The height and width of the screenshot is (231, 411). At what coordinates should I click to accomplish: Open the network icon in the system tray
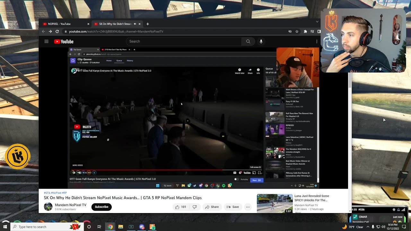(378, 227)
